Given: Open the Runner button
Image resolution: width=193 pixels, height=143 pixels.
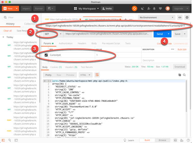Looking at the screenshot, I should coord(39,9).
